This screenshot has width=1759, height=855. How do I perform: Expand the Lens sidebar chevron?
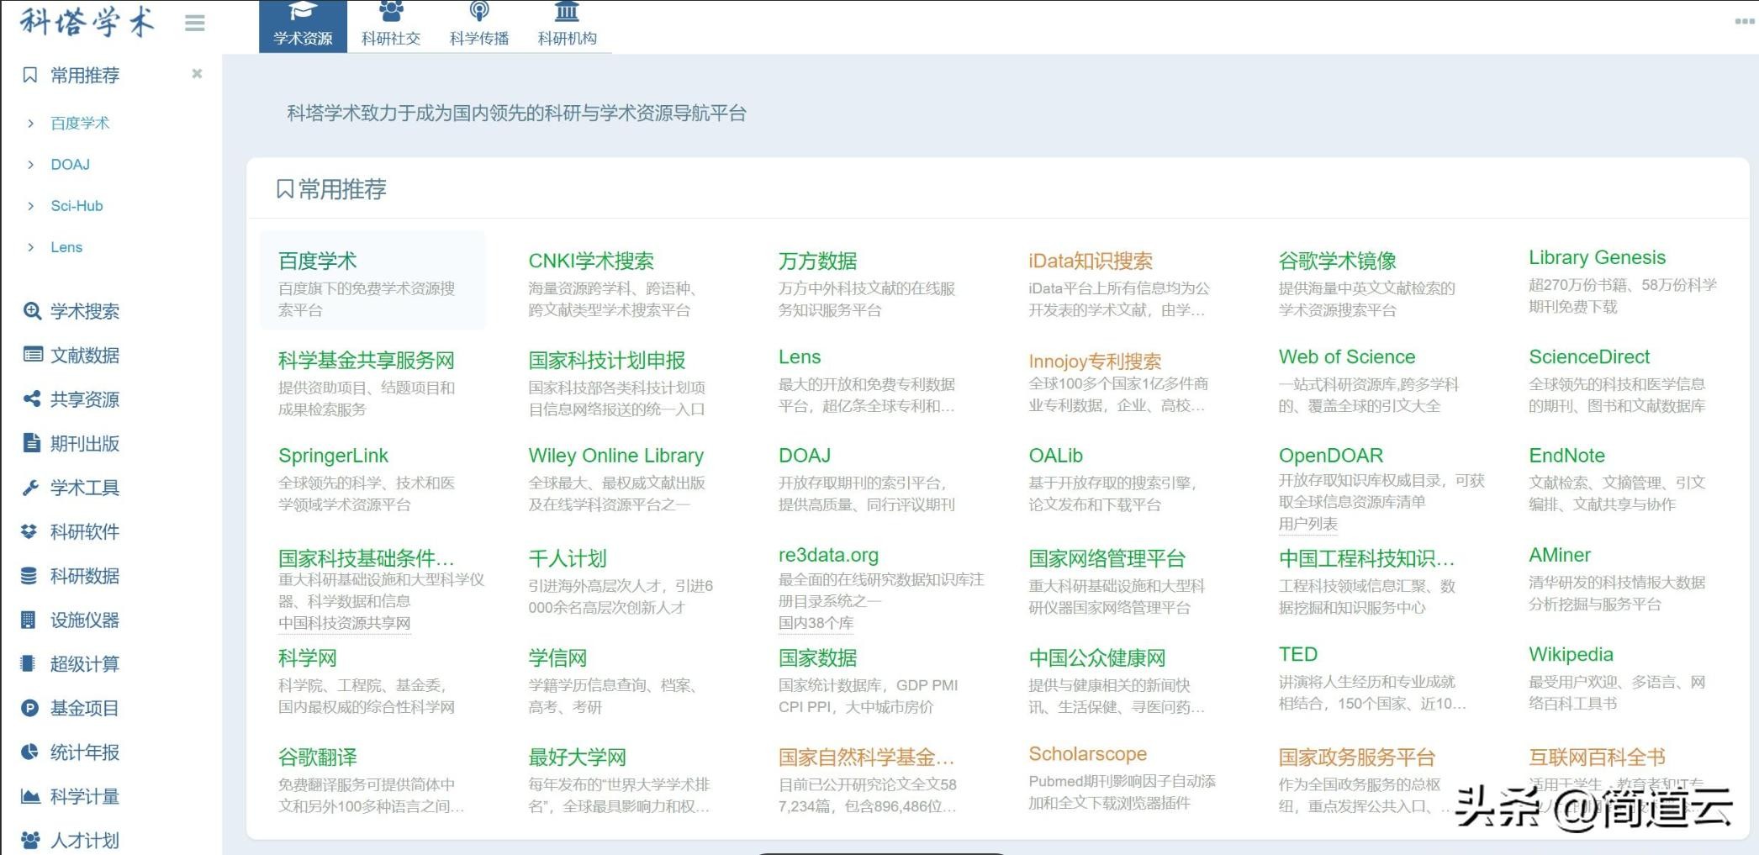pyautogui.click(x=31, y=247)
